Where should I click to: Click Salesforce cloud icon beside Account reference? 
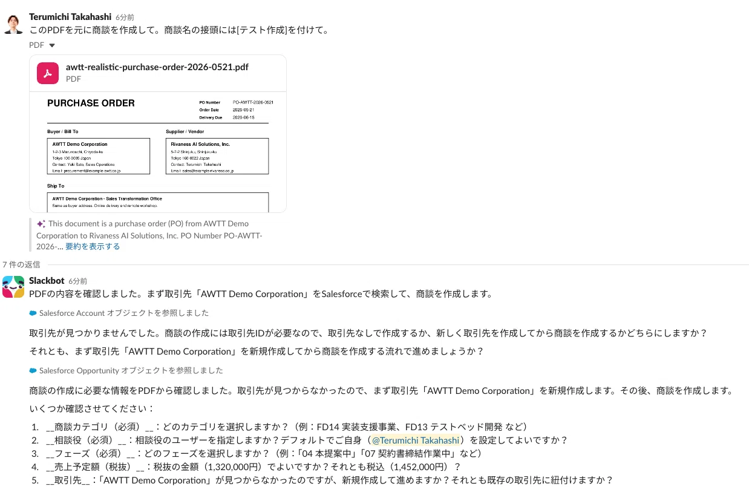click(x=33, y=313)
